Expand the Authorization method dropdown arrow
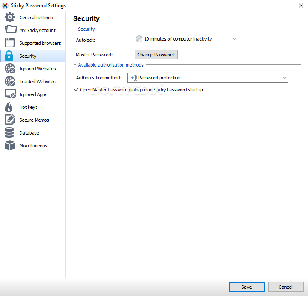Screen dimensions: 308x296 [x=284, y=78]
